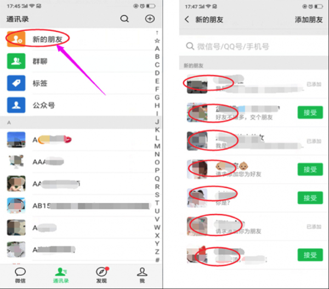Accept request with baby emoji name
The width and height of the screenshot is (329, 289).
tap(310, 169)
